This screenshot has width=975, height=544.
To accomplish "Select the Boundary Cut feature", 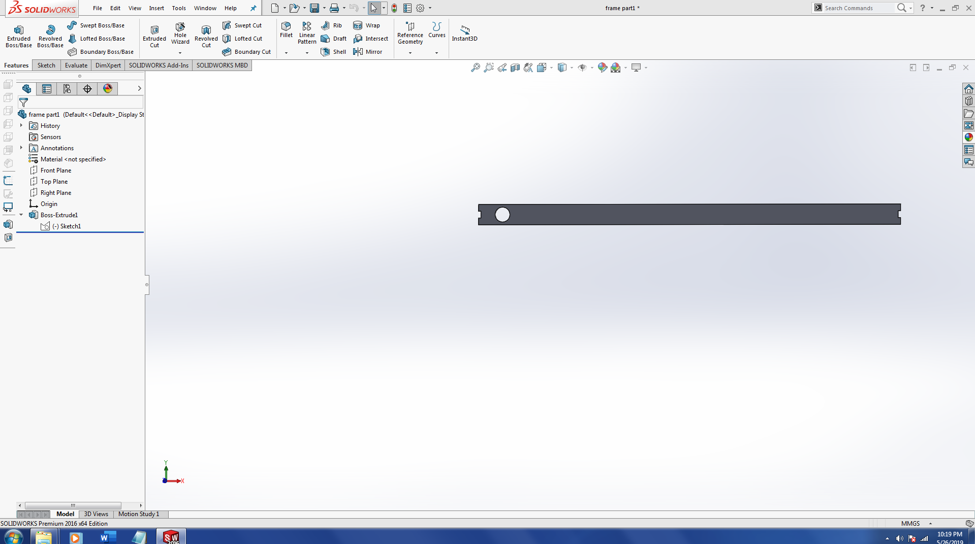I will click(x=246, y=52).
